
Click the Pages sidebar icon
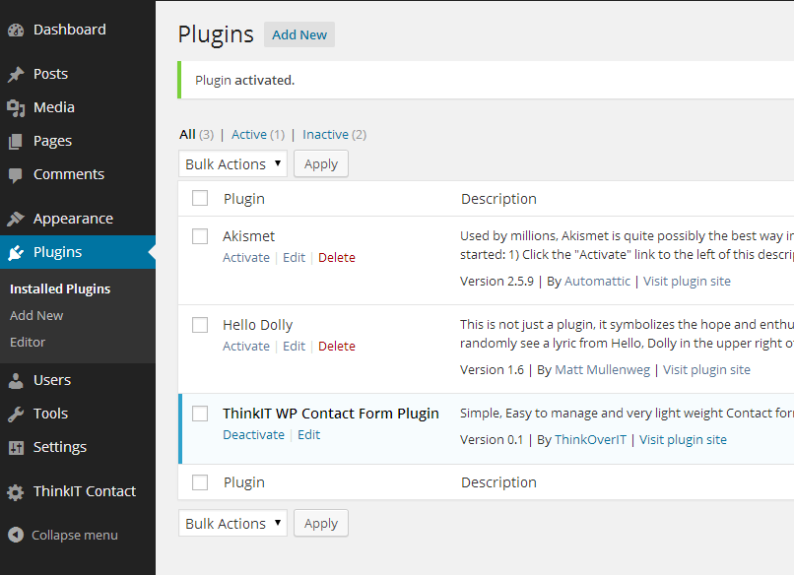(17, 140)
